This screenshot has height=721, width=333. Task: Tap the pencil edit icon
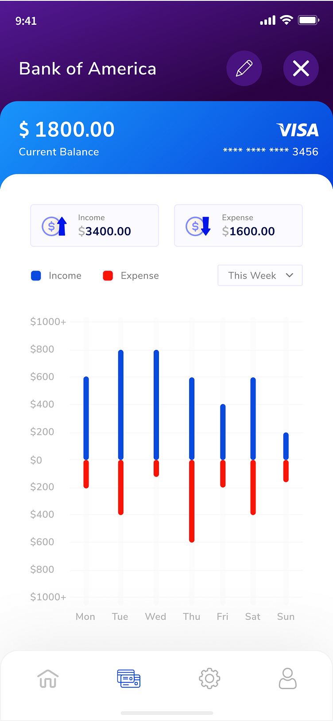(244, 69)
